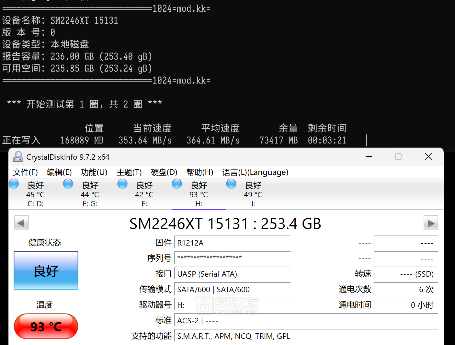
Task: Select the F: drive status orb
Action: pos(122,184)
